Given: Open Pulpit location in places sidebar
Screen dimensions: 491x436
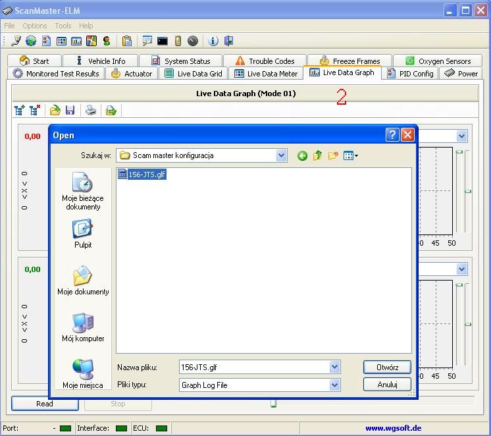Looking at the screenshot, I should pyautogui.click(x=83, y=234).
